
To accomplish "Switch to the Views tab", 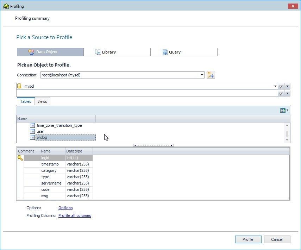I will pos(42,101).
